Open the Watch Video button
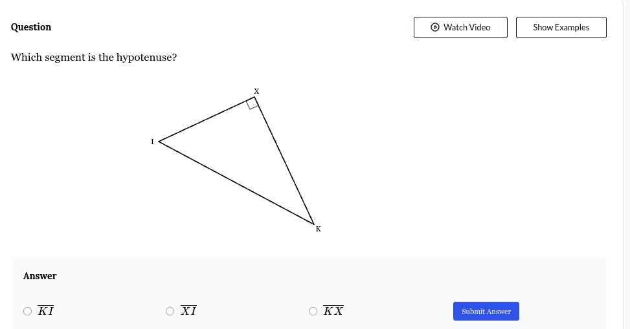 point(460,27)
